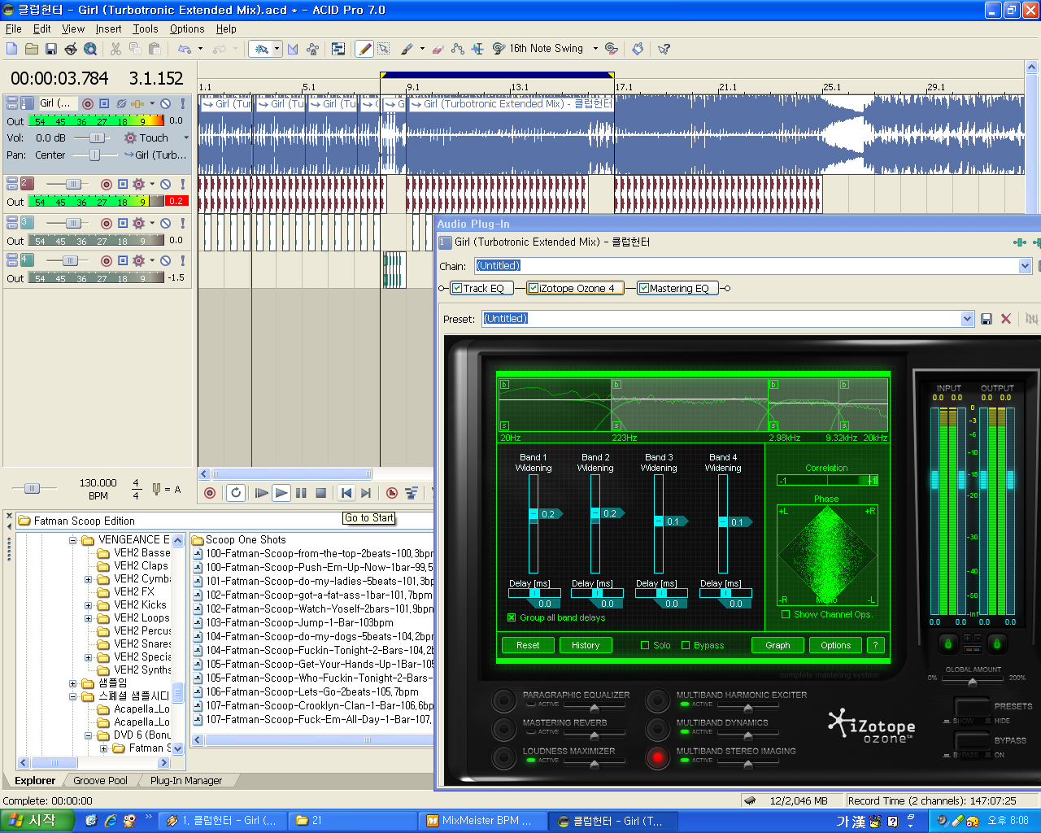Delete preset with red X icon
This screenshot has height=833, width=1041.
tap(1006, 319)
